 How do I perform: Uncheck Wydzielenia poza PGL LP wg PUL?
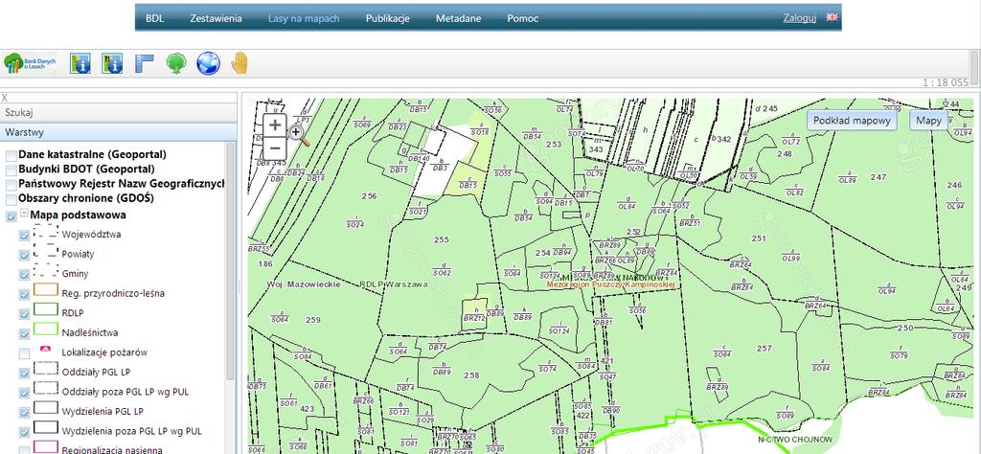24,431
